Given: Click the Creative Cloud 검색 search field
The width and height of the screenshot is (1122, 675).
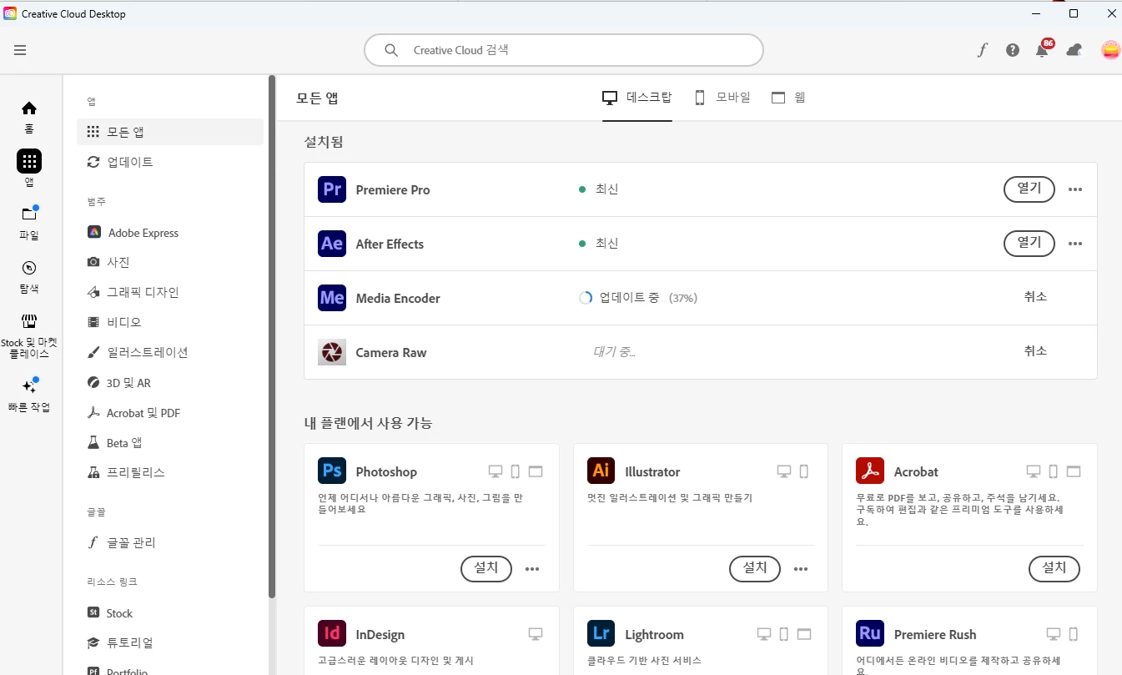Looking at the screenshot, I should (x=564, y=50).
